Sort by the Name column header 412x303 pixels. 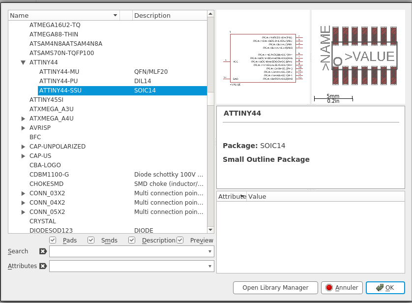click(x=64, y=16)
